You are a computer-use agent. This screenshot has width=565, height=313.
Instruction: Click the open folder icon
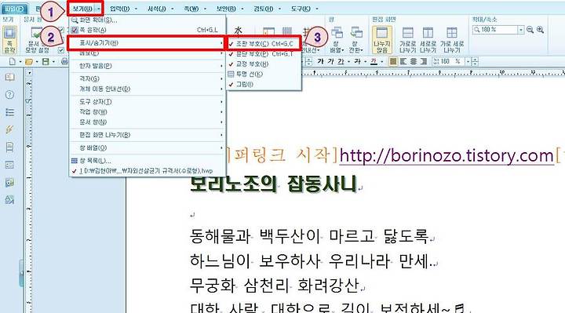tap(29, 62)
